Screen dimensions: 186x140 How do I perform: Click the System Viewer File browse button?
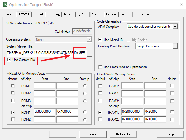tap(90, 53)
